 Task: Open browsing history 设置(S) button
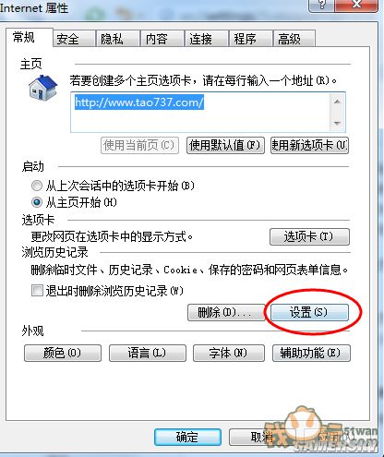tap(309, 313)
